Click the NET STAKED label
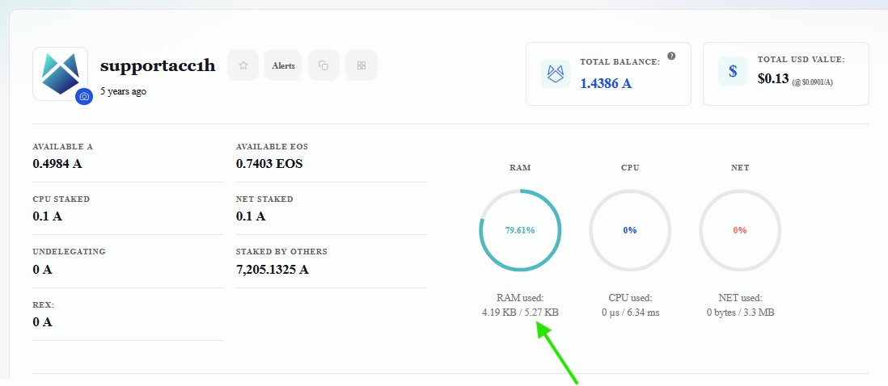Image resolution: width=888 pixels, height=386 pixels. coord(264,199)
